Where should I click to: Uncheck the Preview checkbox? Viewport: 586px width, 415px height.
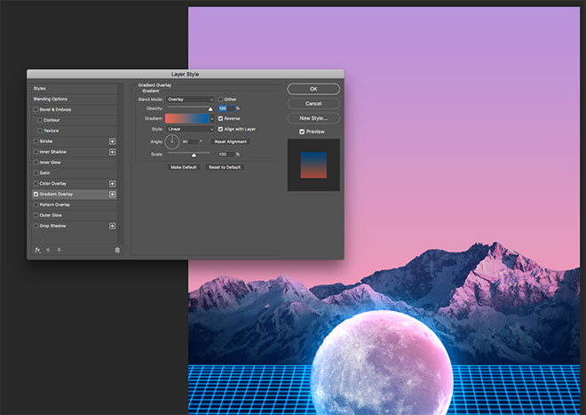click(302, 132)
